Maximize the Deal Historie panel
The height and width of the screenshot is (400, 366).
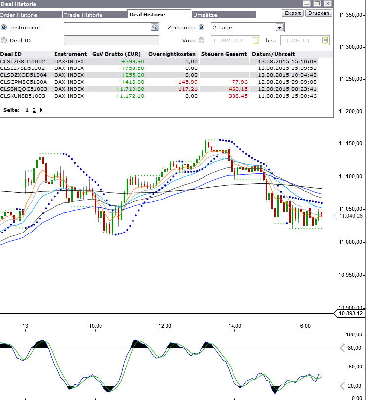[x=317, y=3]
